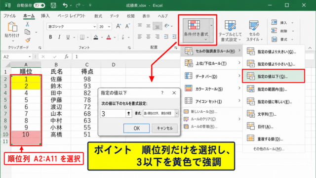Choose Greater Than (指定の値より大きい) rule
The image size is (316, 178).
[274, 52]
